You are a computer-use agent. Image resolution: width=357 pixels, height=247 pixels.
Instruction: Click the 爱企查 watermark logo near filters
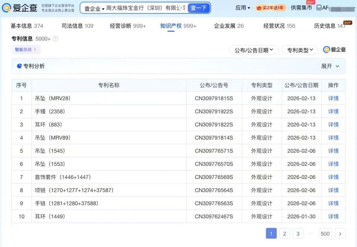click(335, 50)
